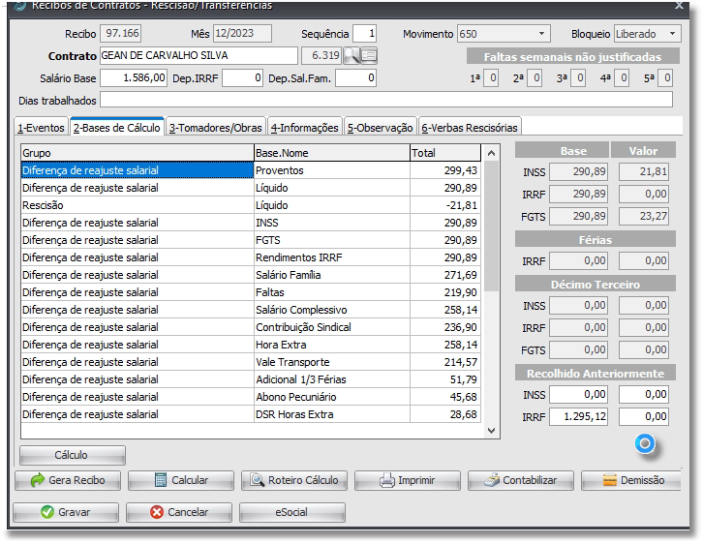Click the eSocial button
This screenshot has width=703, height=544.
point(292,512)
